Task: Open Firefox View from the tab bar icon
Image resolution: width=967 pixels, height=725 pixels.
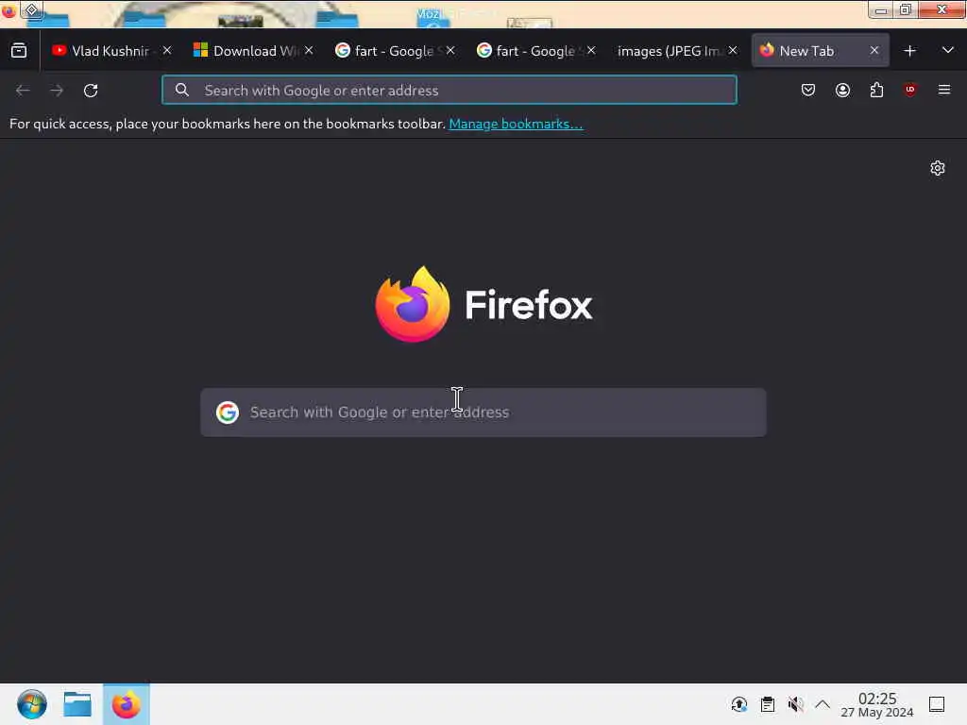Action: pos(19,51)
